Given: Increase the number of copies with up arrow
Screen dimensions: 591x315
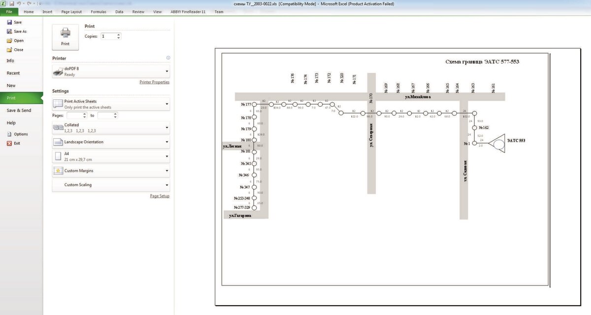Looking at the screenshot, I should click(119, 34).
